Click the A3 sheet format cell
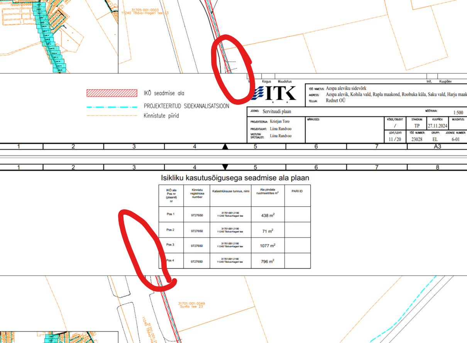 (437, 146)
